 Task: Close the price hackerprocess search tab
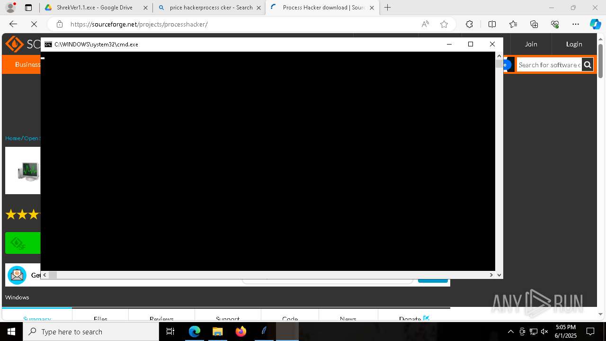click(x=259, y=8)
